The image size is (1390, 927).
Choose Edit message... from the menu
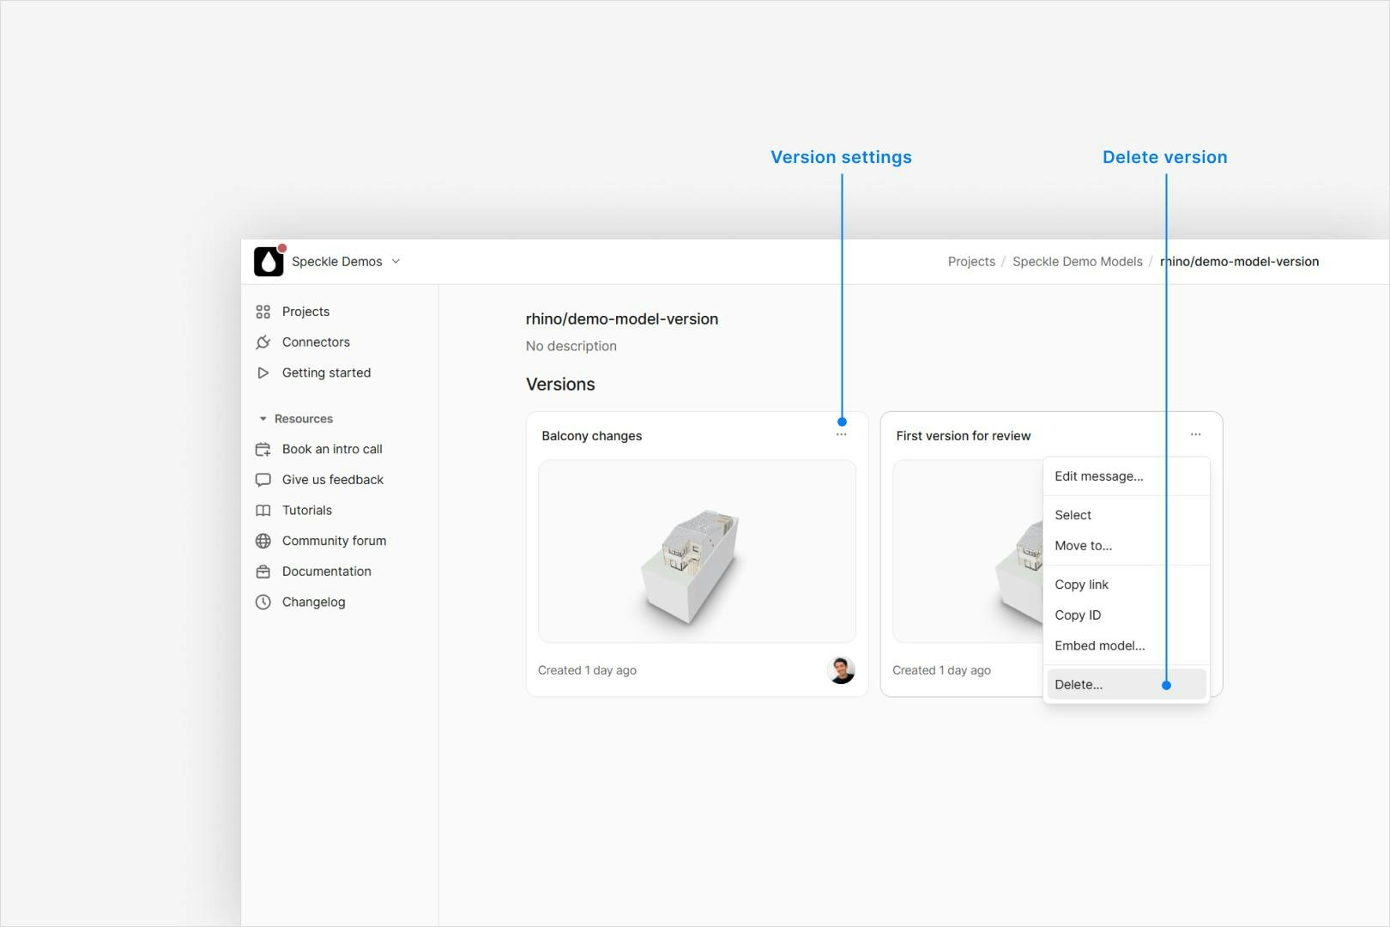pyautogui.click(x=1126, y=476)
